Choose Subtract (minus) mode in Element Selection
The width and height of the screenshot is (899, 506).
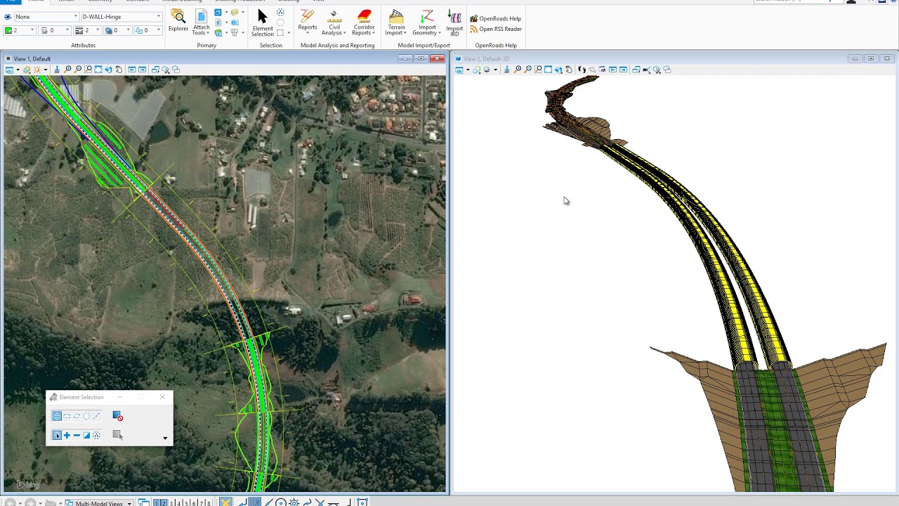pyautogui.click(x=77, y=435)
